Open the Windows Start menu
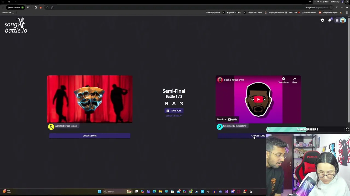350x196 pixels. point(100,192)
